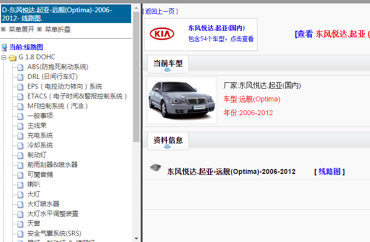The image size is (370, 242).
Task: Click the page icon next to 喇叭
Action: tap(21, 185)
